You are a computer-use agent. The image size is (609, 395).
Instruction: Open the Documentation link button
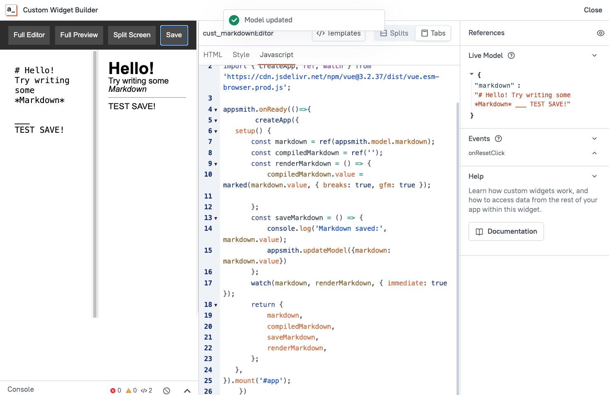(x=506, y=232)
